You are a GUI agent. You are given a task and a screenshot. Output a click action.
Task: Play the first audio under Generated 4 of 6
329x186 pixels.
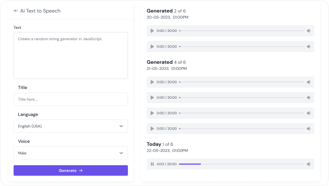152,82
